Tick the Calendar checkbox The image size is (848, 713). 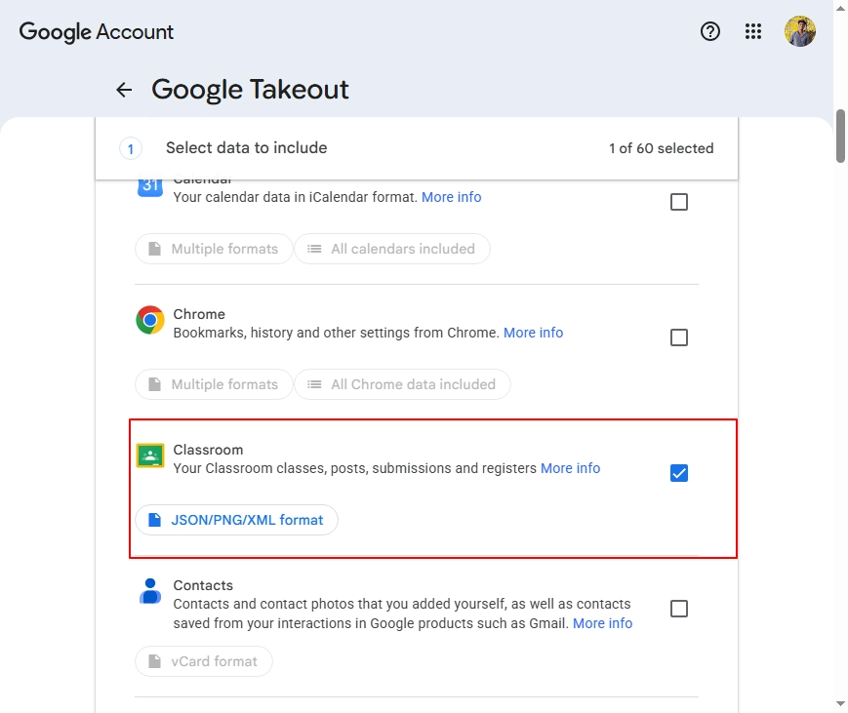[679, 202]
